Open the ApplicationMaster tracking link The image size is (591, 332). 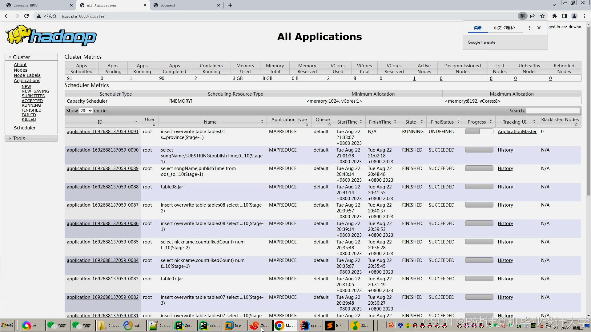[517, 132]
